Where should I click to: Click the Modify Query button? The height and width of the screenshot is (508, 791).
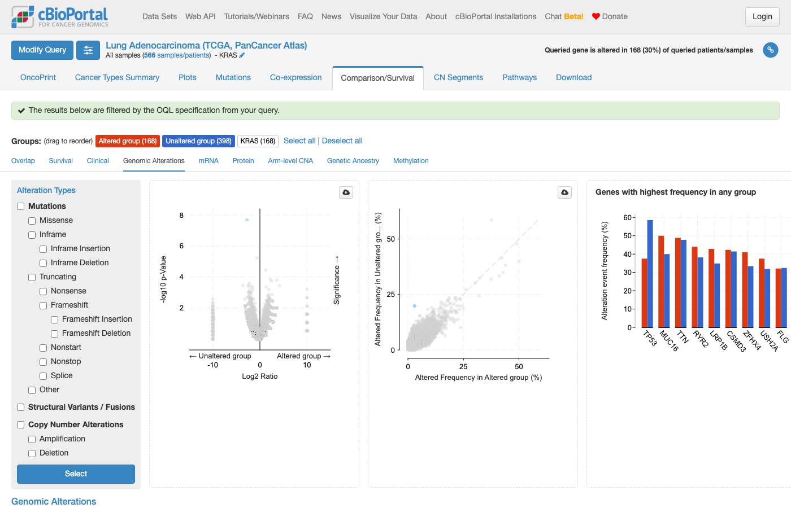click(42, 50)
